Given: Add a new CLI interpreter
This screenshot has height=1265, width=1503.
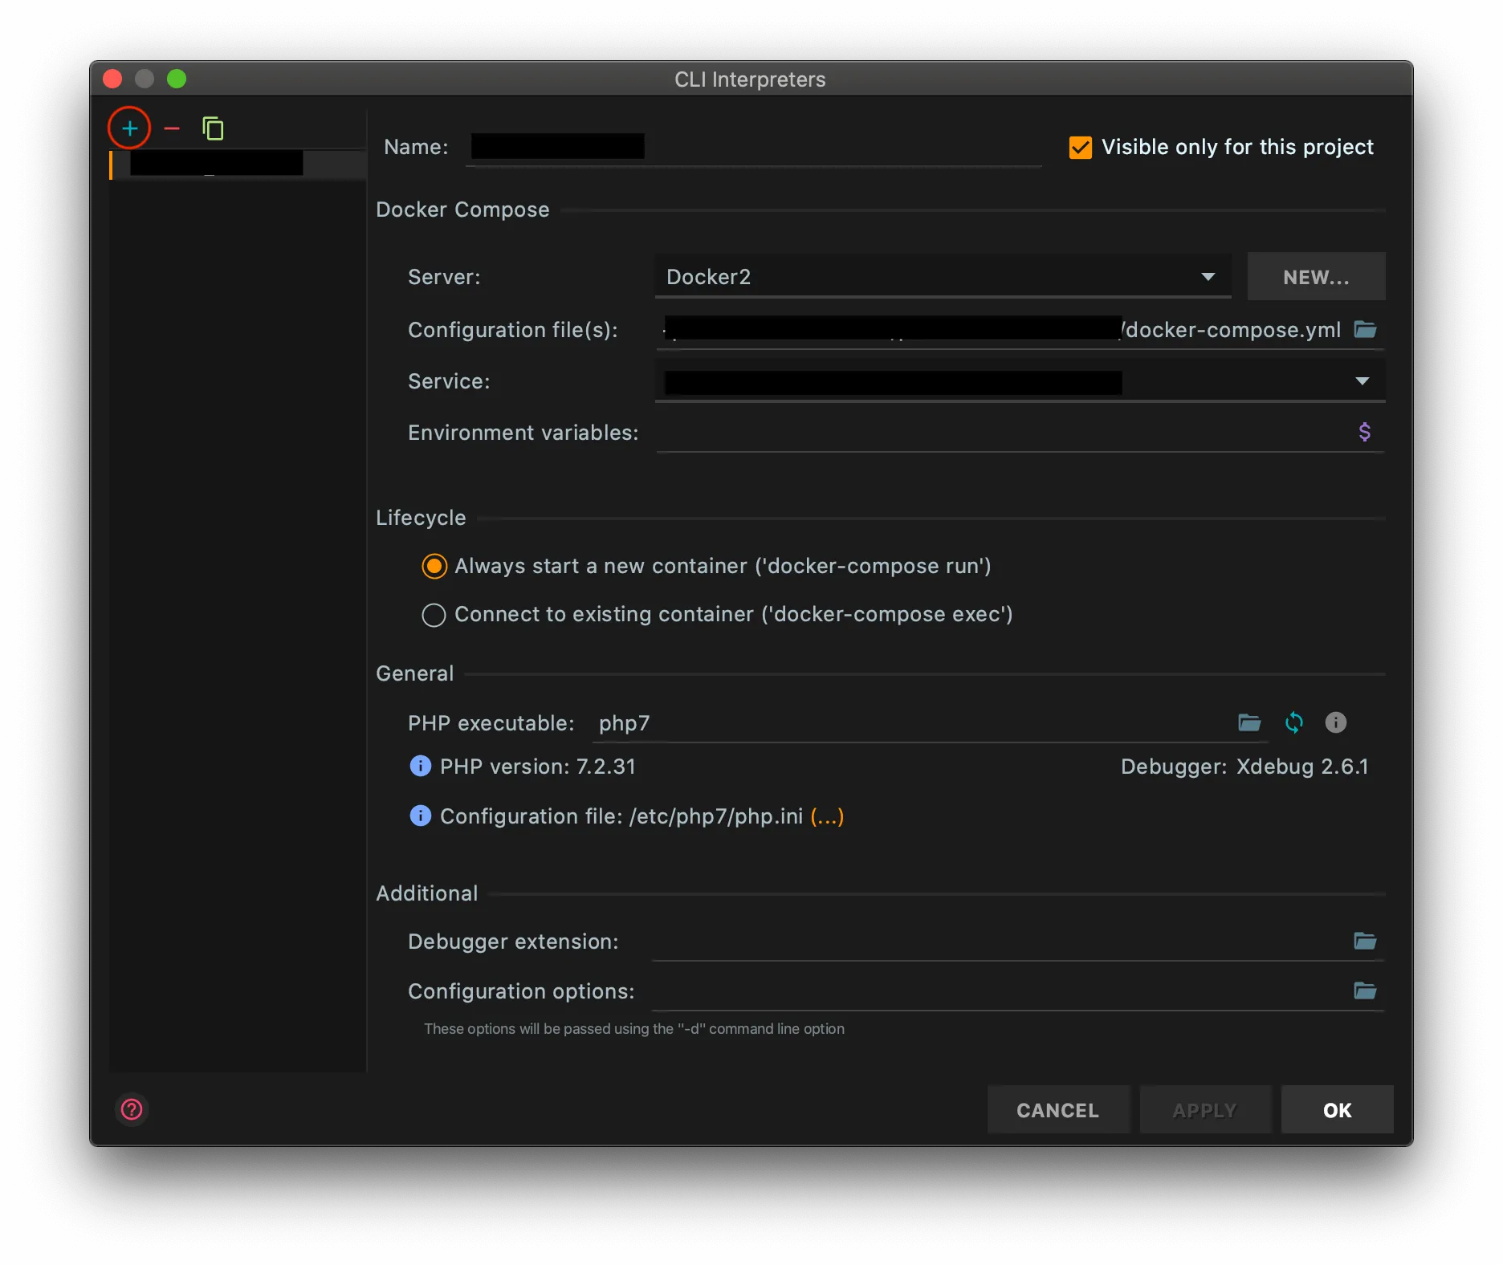Looking at the screenshot, I should coord(129,128).
